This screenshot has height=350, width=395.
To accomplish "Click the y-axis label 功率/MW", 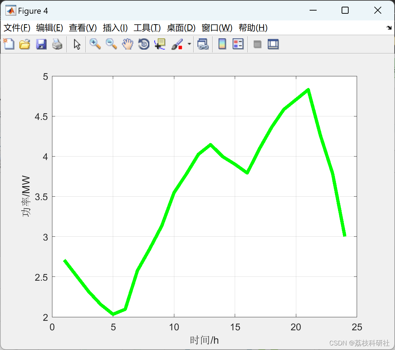I will [26, 196].
